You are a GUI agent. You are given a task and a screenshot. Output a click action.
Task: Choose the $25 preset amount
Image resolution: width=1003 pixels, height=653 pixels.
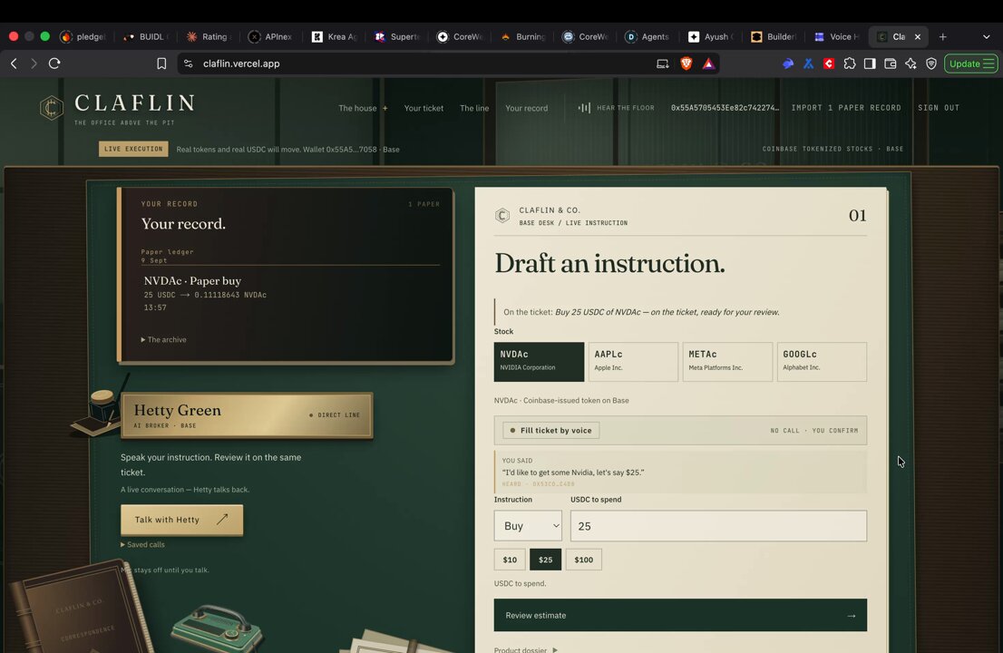coord(545,560)
